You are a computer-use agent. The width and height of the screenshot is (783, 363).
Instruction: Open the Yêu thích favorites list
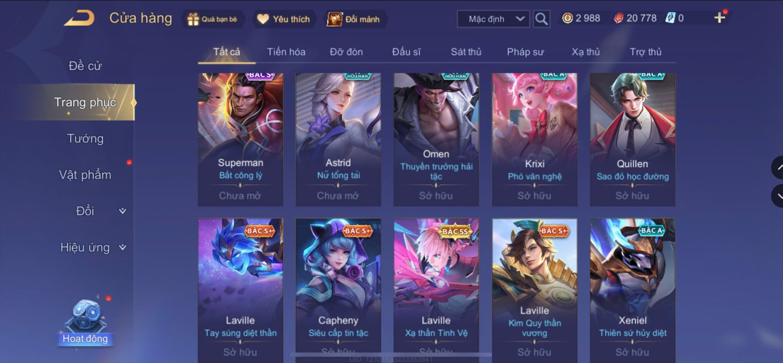(x=284, y=19)
